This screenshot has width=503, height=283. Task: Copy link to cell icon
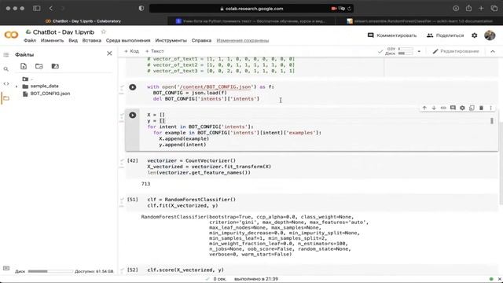point(443,108)
